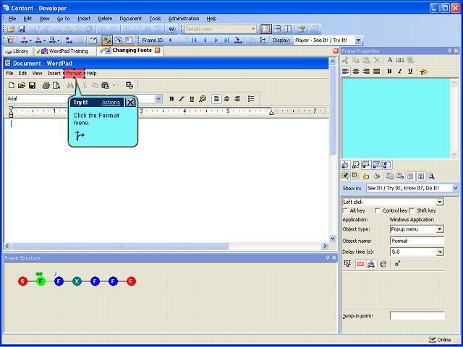Open the WordPad font size dropdown arrow
This screenshot has width=463, height=347.
(x=158, y=99)
